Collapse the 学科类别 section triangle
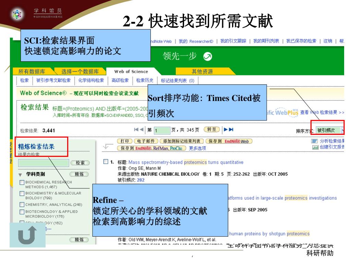This screenshot has height=263, width=351. coord(20,175)
